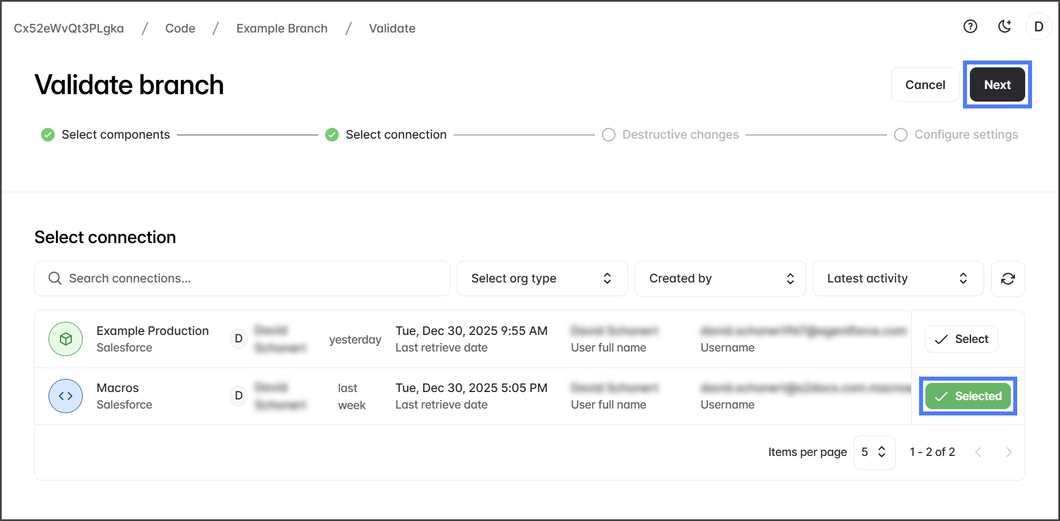Click the Example Production cube icon
Viewport: 1060px width, 521px height.
click(66, 339)
